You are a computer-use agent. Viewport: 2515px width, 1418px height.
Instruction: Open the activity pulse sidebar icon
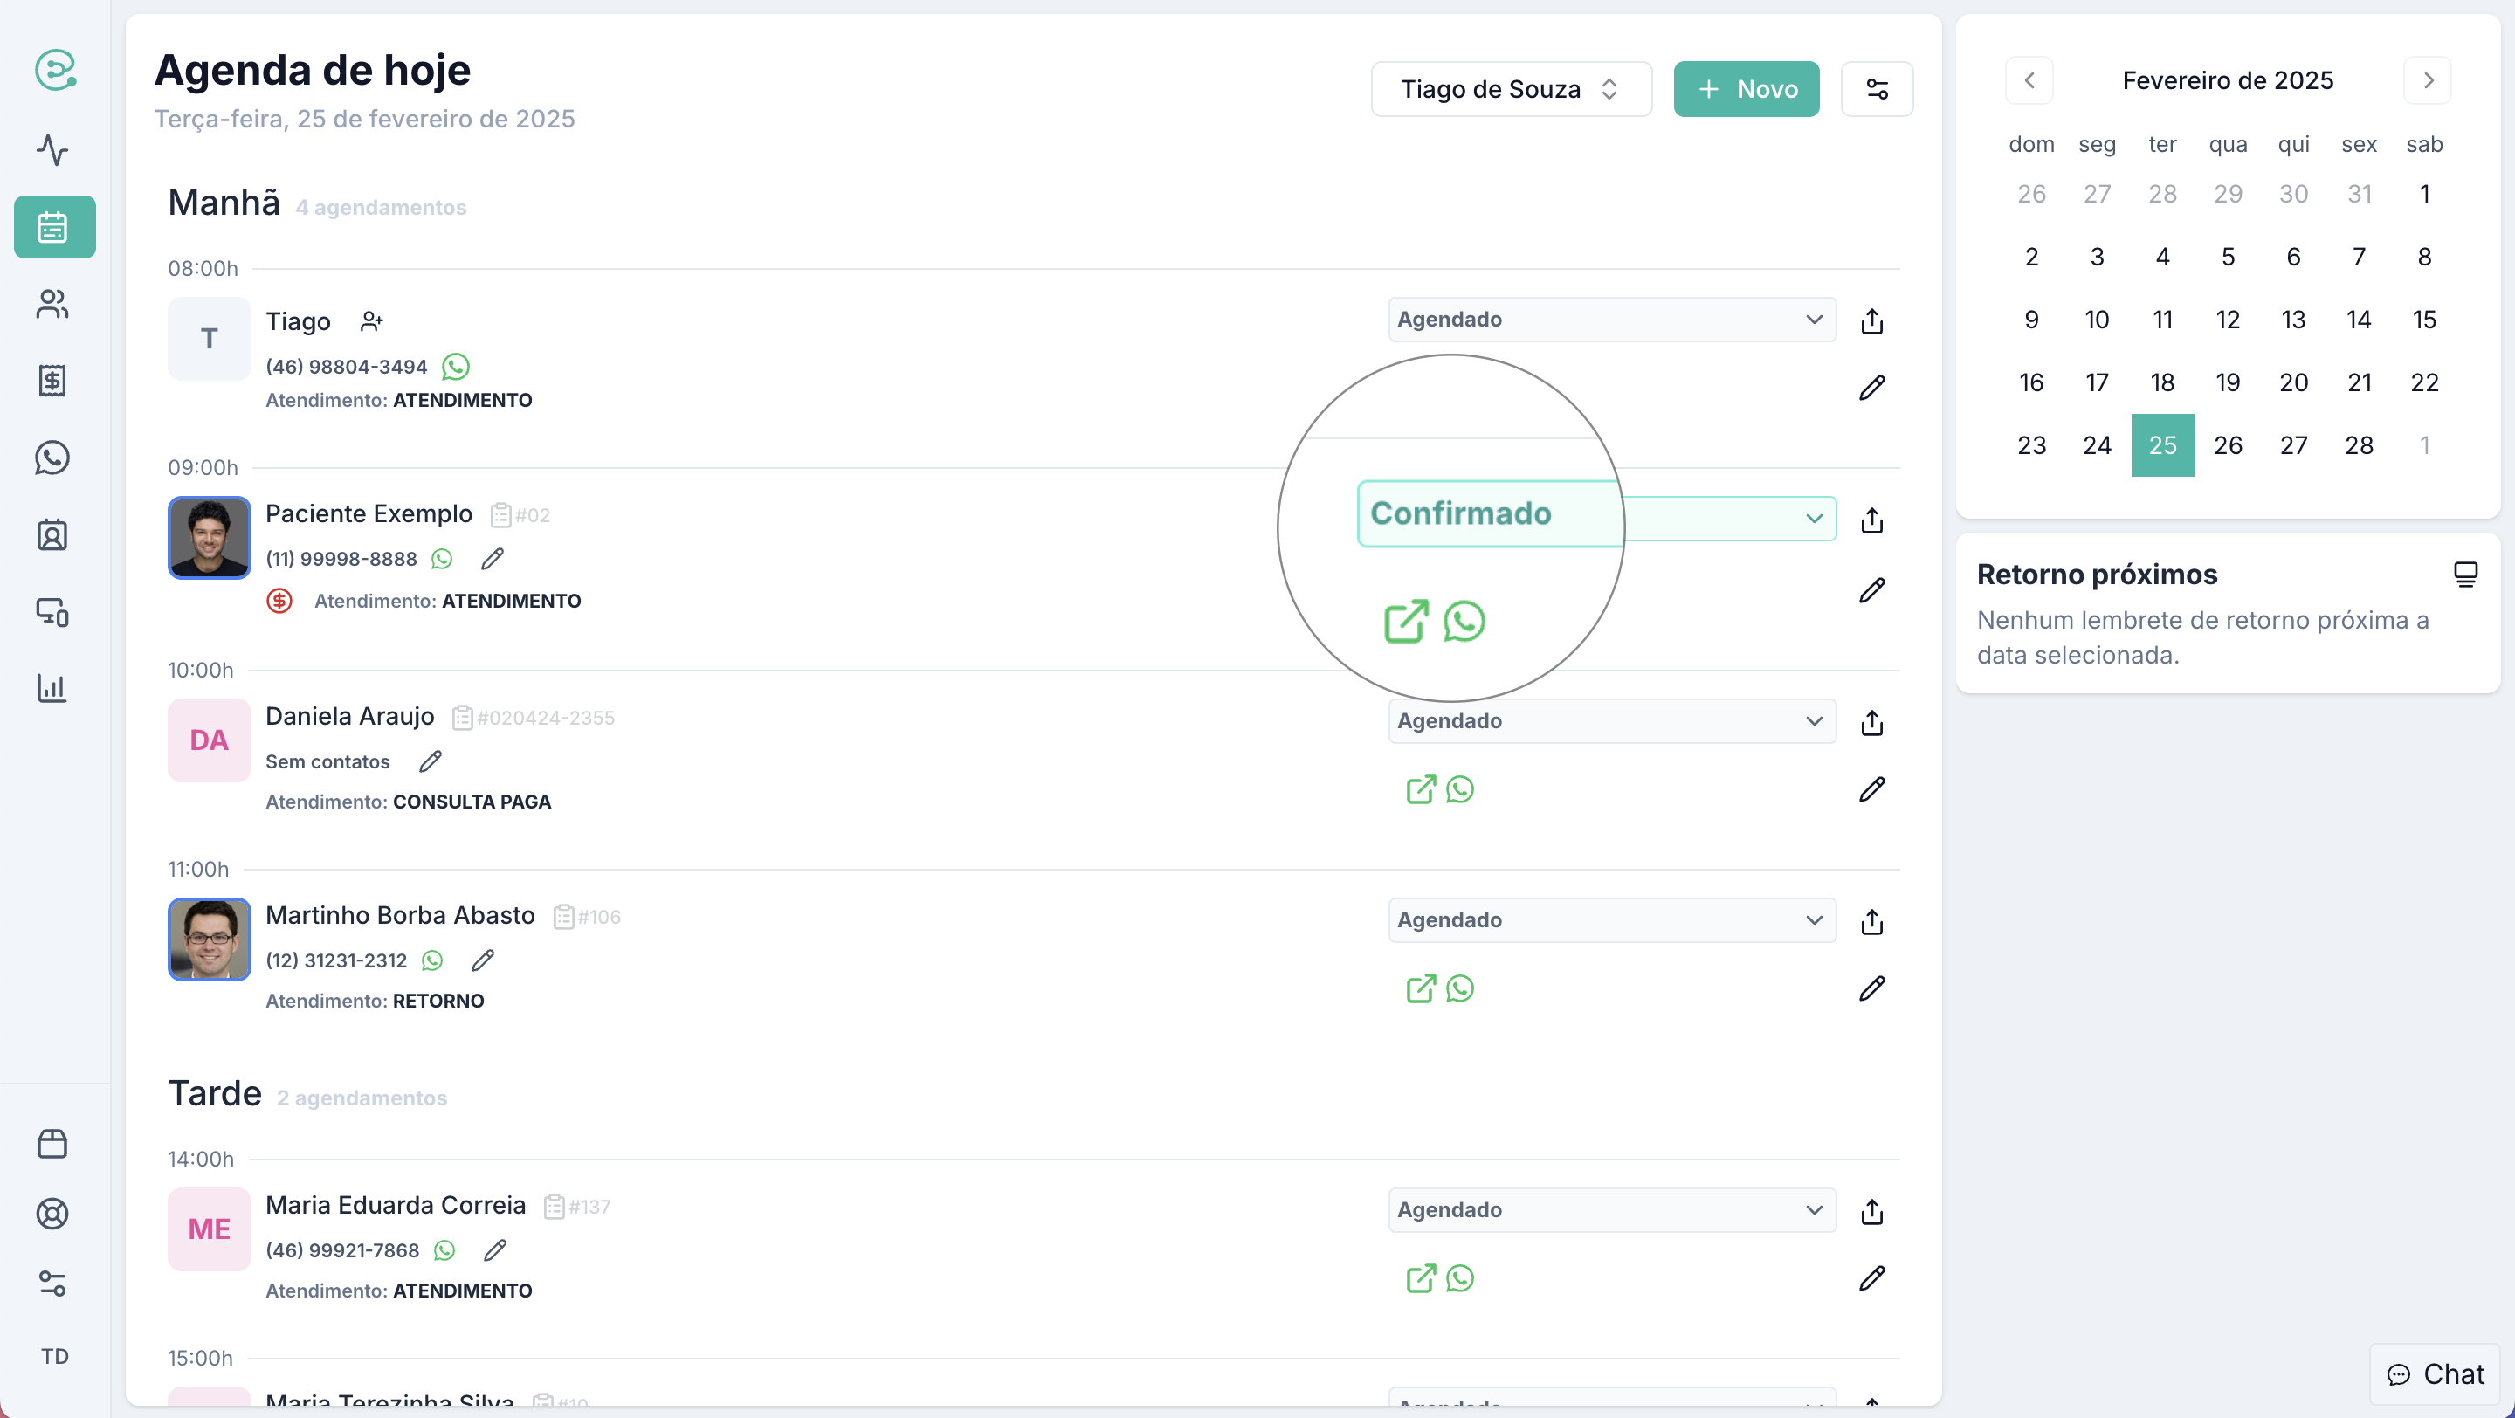click(52, 150)
